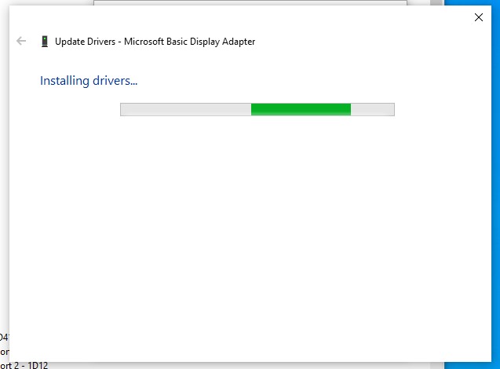Viewport: 500px width, 369px height.
Task: Click the green driver installation progress bar
Action: (257, 109)
